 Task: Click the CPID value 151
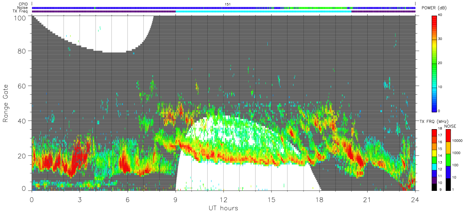(x=228, y=4)
